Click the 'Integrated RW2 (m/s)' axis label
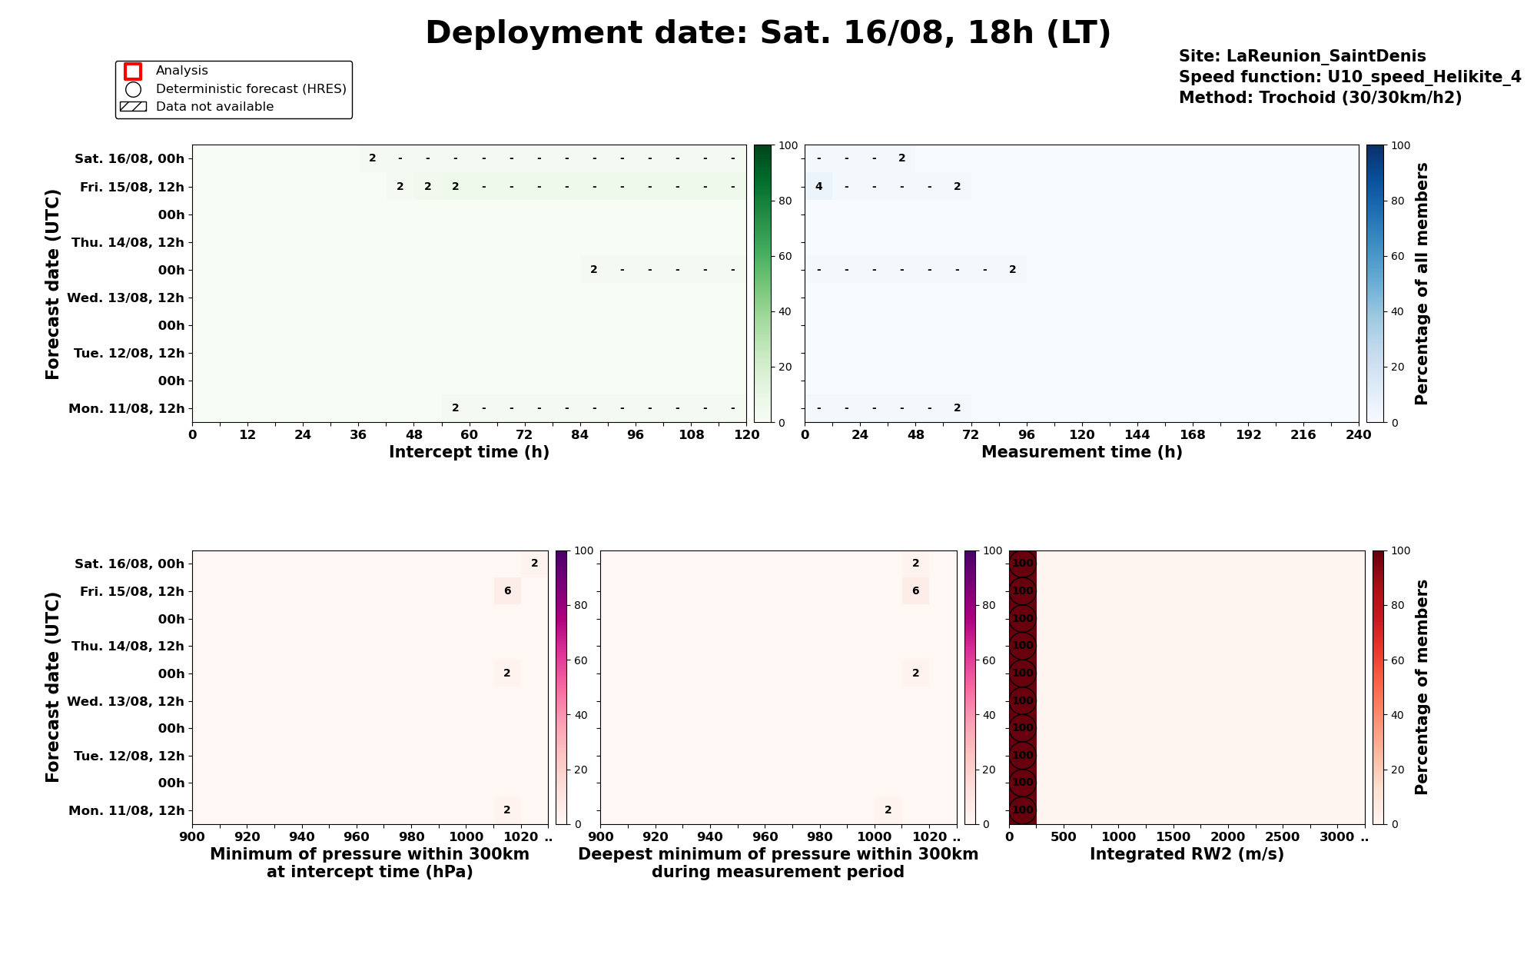The height and width of the screenshot is (961, 1537). click(1187, 854)
